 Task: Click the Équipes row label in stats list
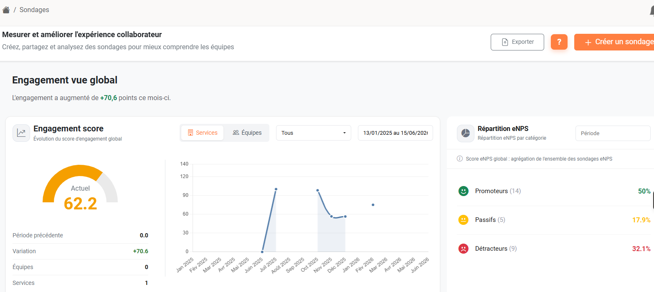[23, 267]
